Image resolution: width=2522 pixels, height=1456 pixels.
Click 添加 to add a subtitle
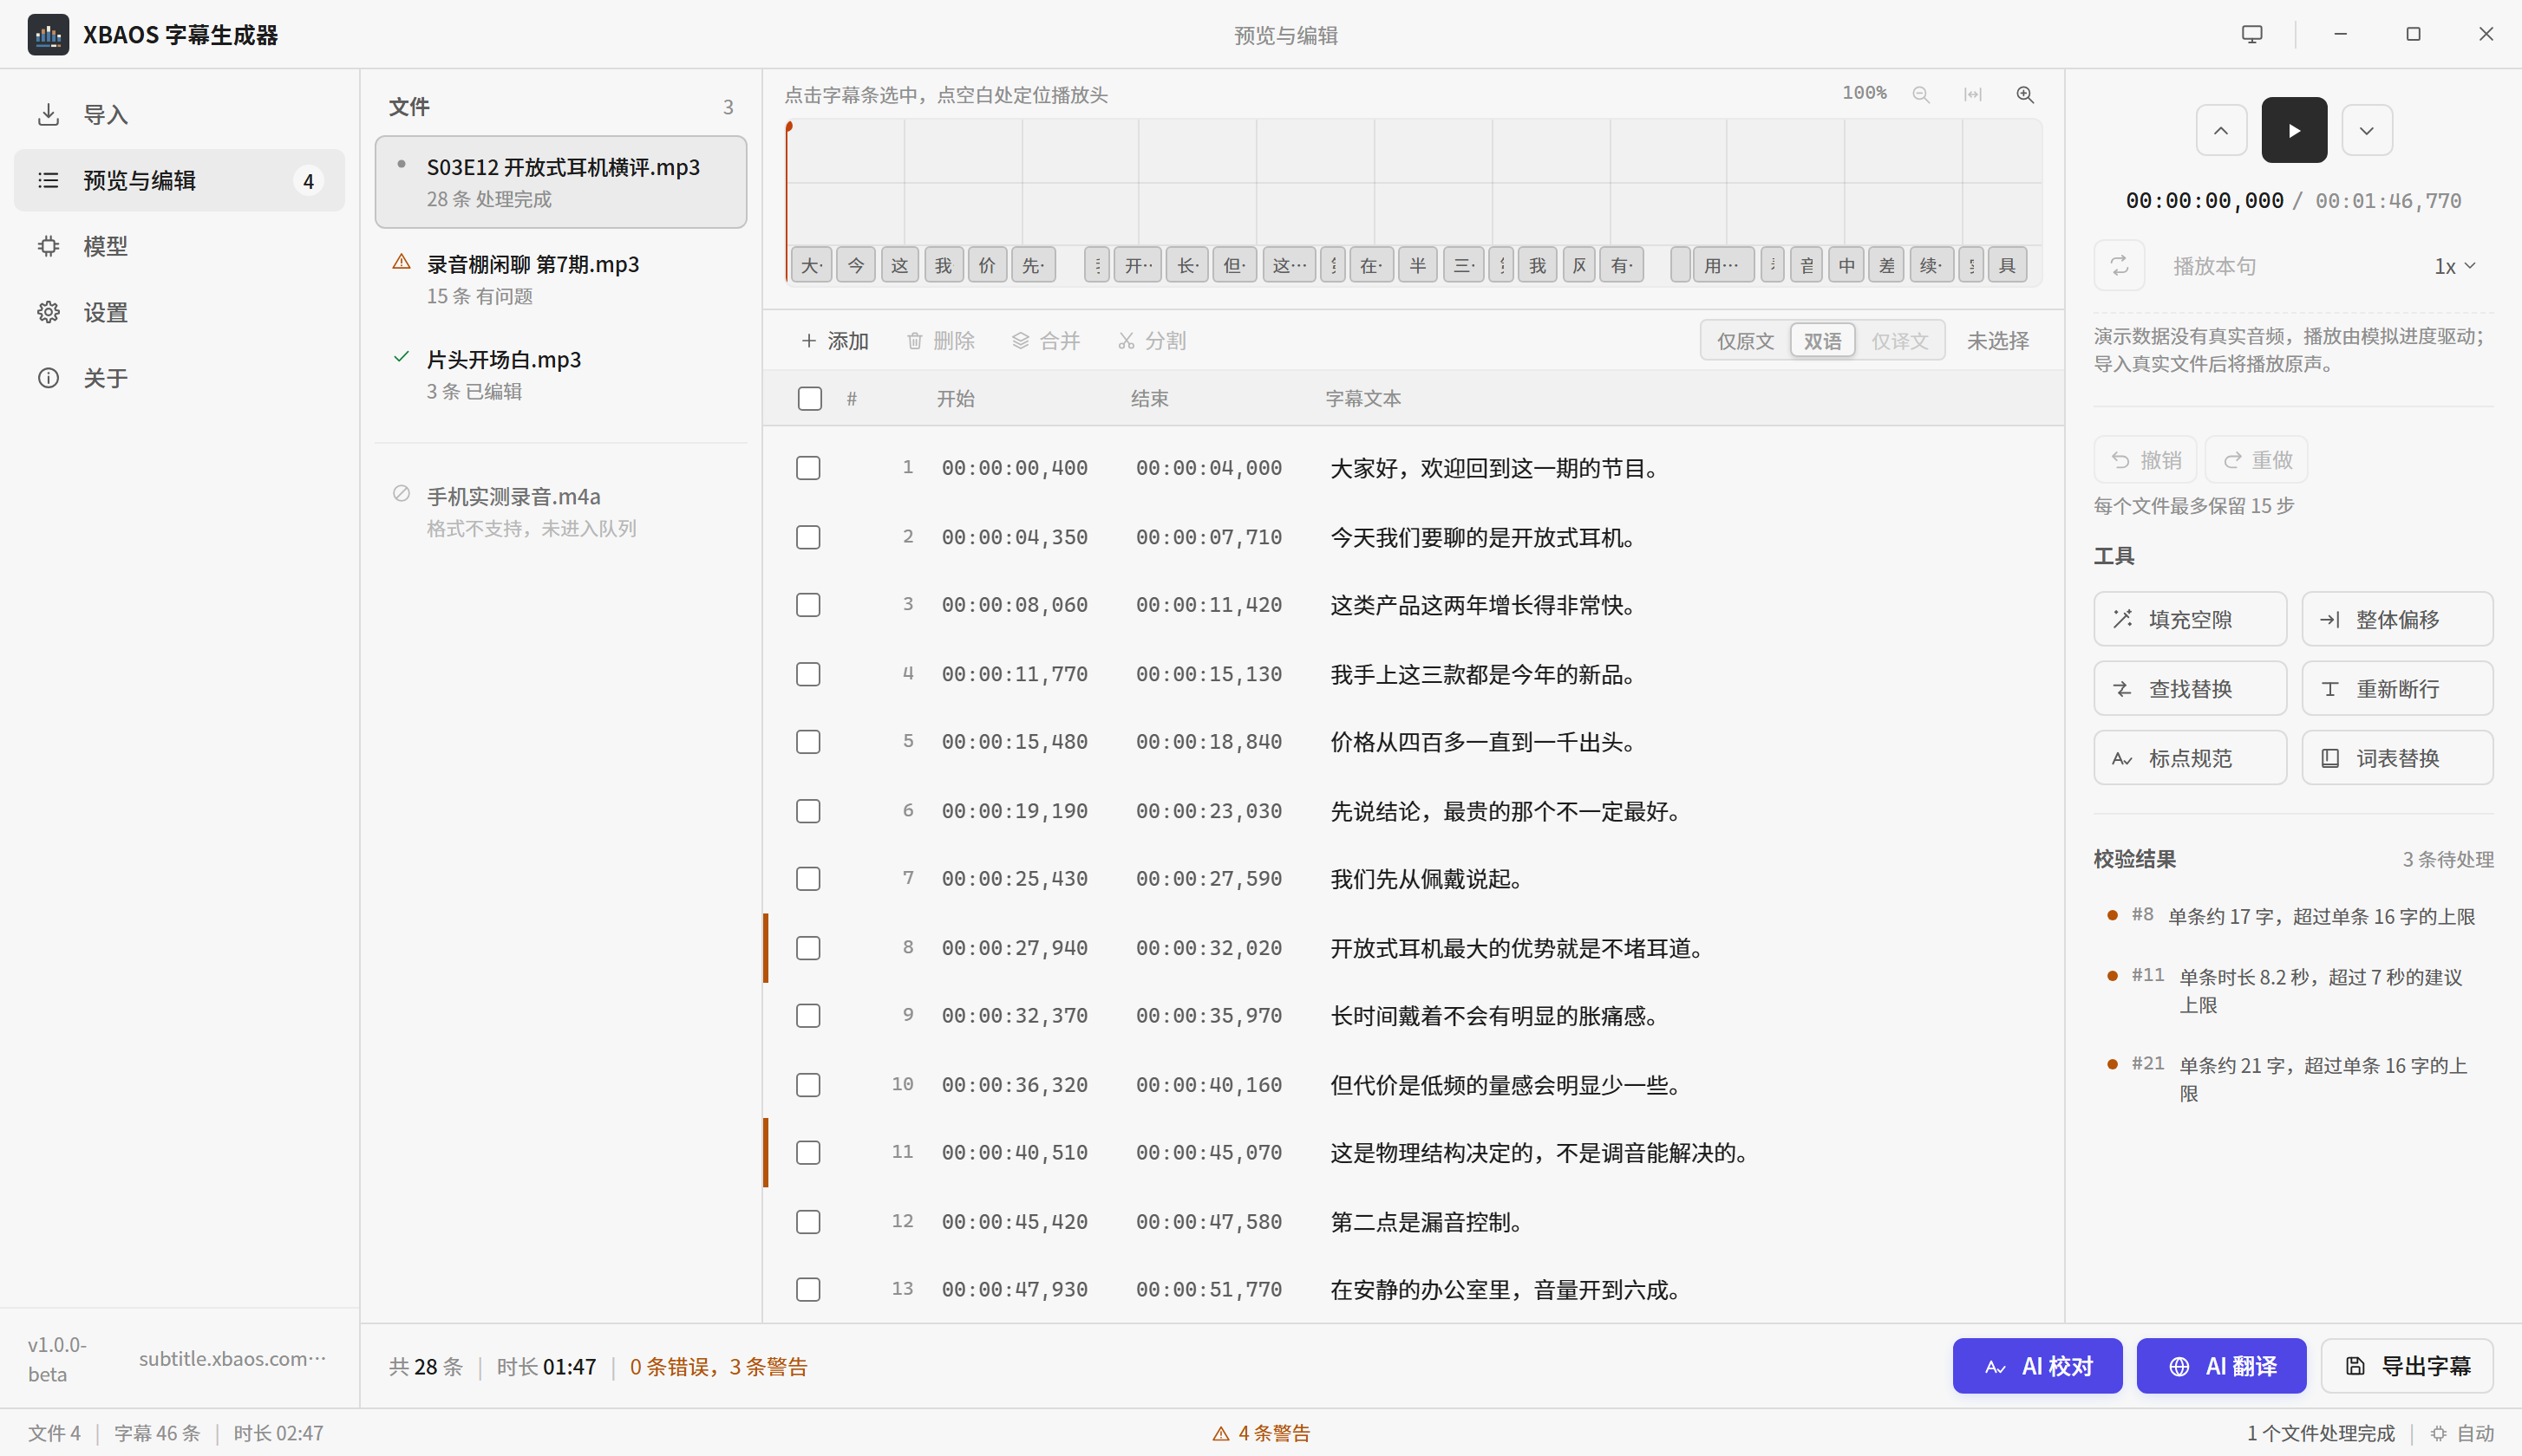point(834,341)
